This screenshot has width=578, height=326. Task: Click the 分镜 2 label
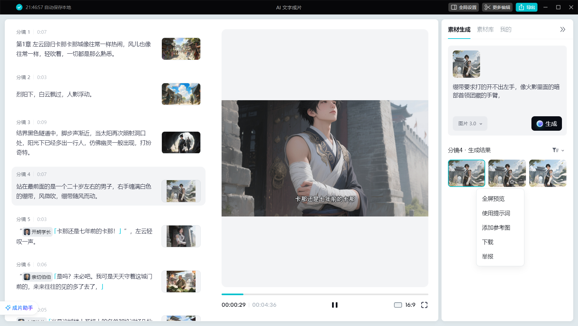click(23, 77)
